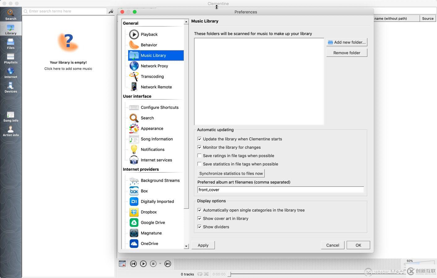Toggle Show dividers checkbox
The height and width of the screenshot is (278, 437).
(199, 227)
